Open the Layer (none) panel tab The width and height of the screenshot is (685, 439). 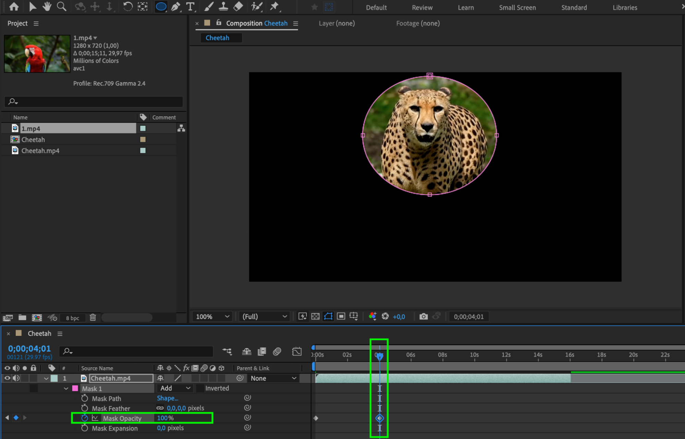point(337,23)
